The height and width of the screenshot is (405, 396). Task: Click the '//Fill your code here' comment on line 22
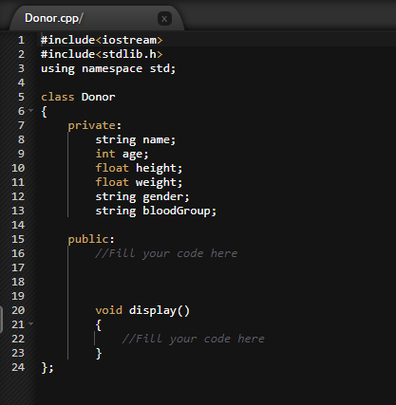(193, 339)
